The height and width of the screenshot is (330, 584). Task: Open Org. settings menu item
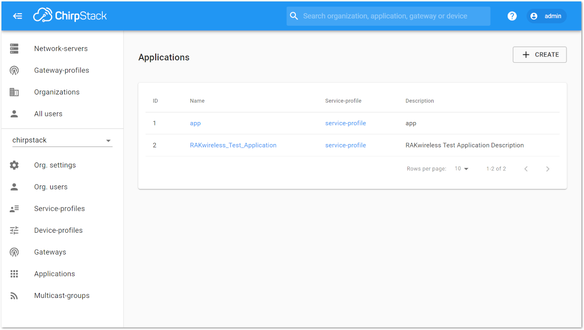tap(62, 165)
